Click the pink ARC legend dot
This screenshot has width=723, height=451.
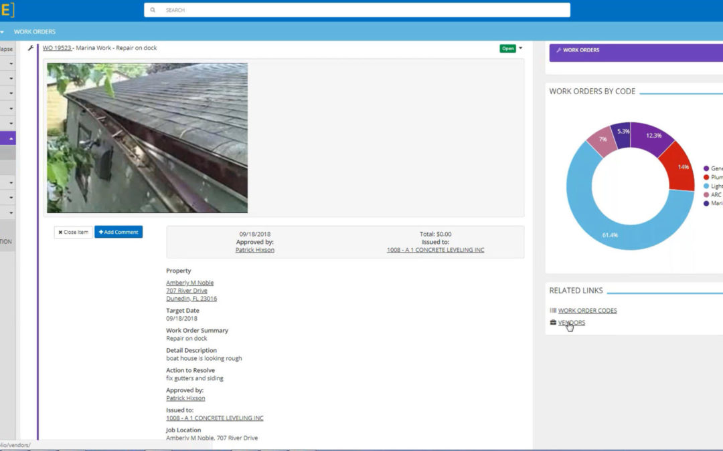pyautogui.click(x=706, y=194)
